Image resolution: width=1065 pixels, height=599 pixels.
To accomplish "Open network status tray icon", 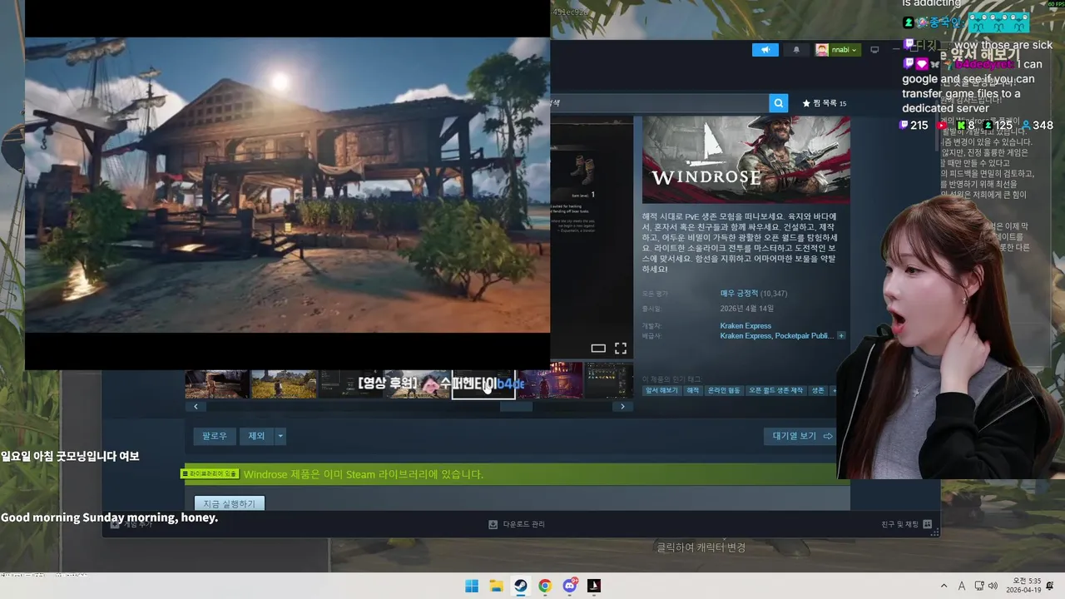I will click(x=979, y=586).
